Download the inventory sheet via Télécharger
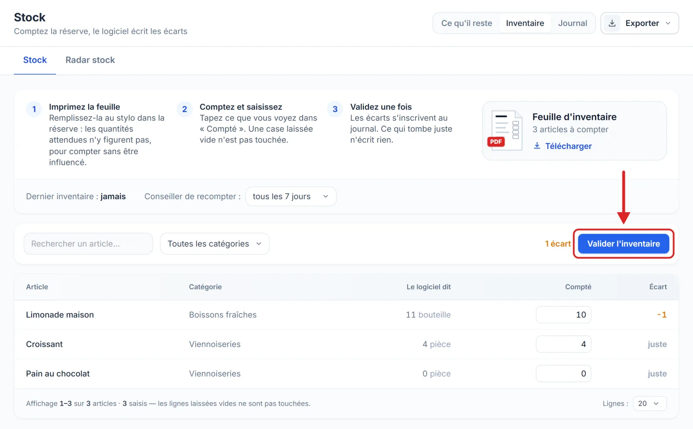Screen dimensions: 693x429 (563, 146)
